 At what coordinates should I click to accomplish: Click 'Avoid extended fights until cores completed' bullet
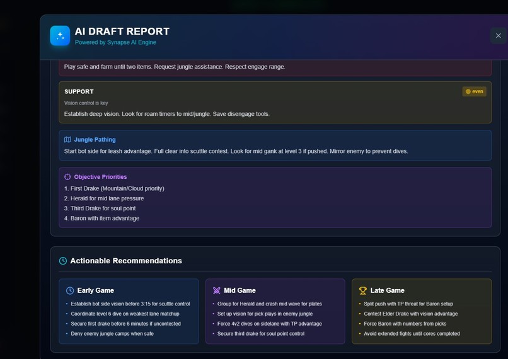(x=412, y=334)
